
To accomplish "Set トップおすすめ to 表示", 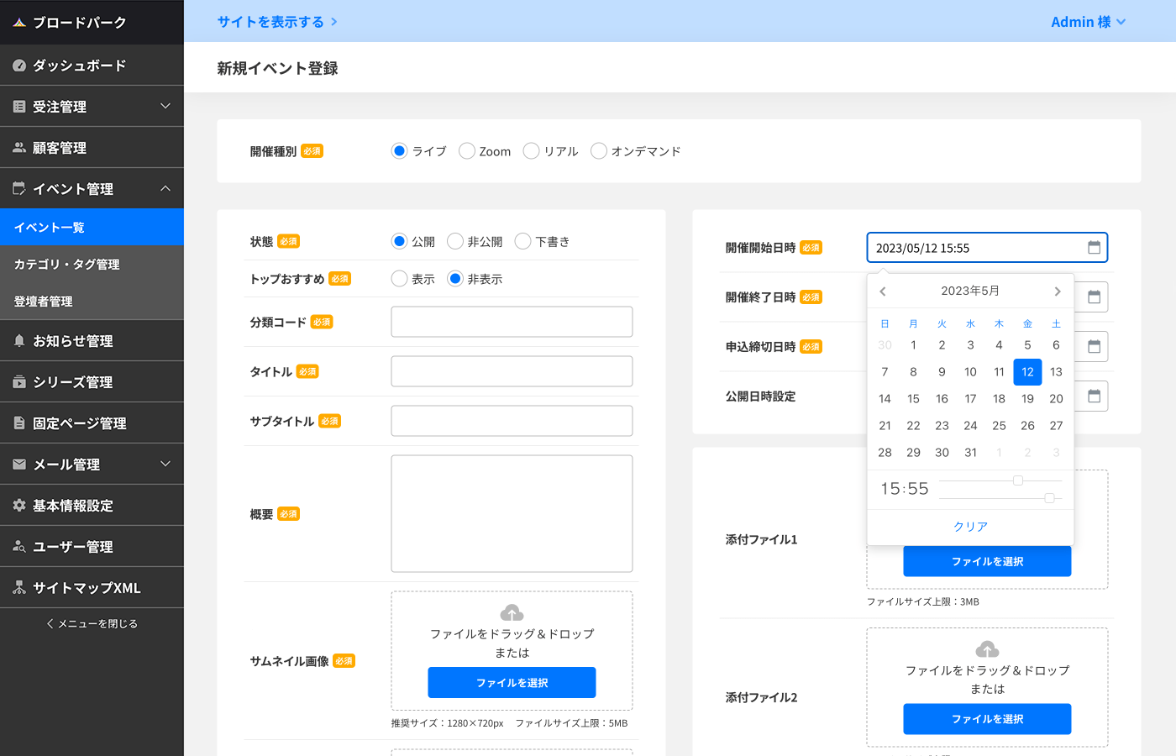I will click(x=399, y=279).
